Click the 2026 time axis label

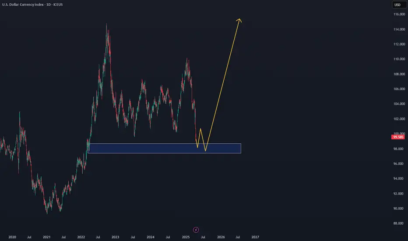click(221, 237)
